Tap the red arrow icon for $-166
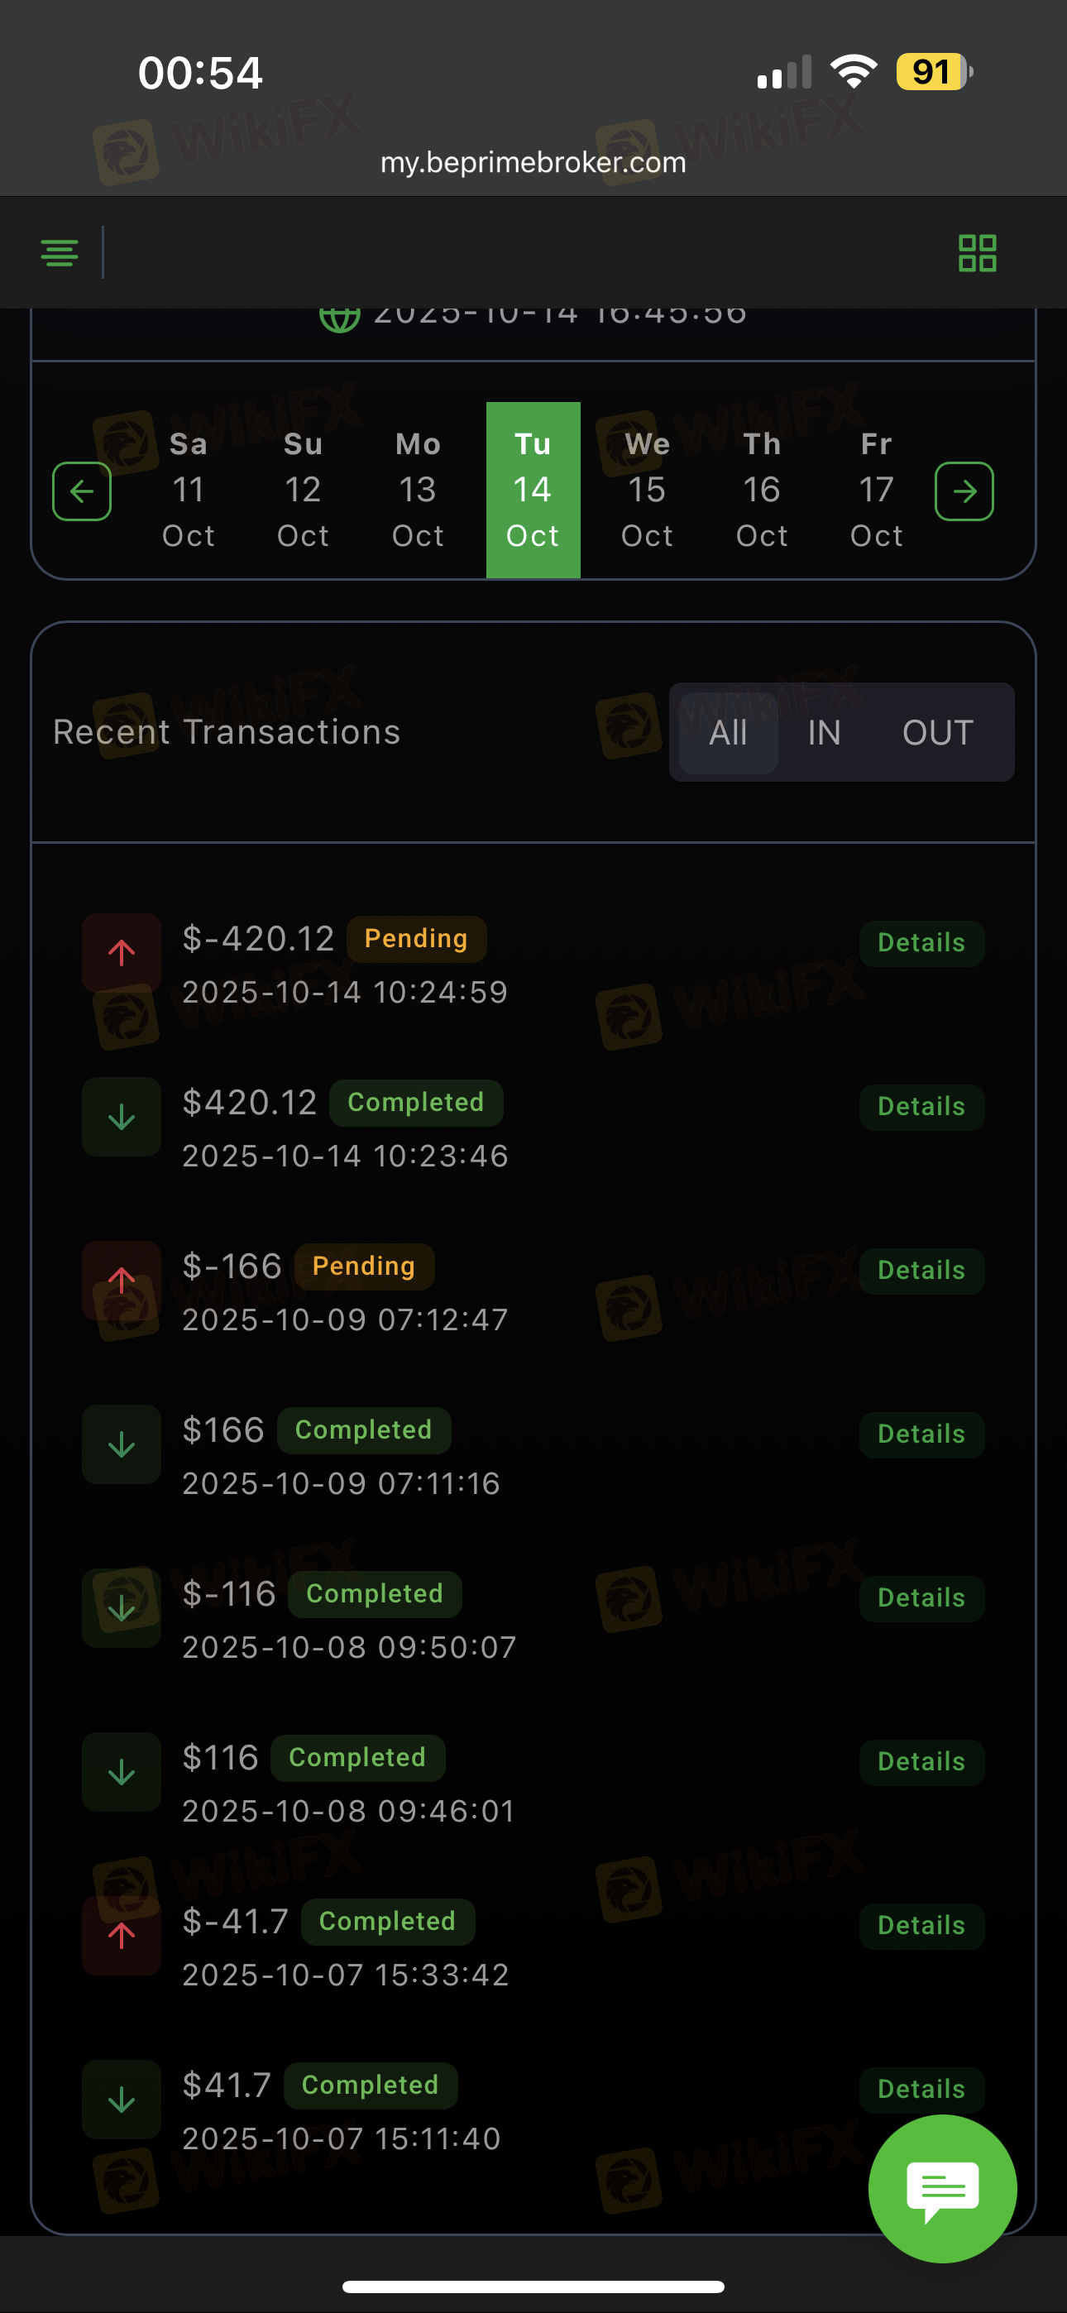The image size is (1067, 2313). (122, 1280)
